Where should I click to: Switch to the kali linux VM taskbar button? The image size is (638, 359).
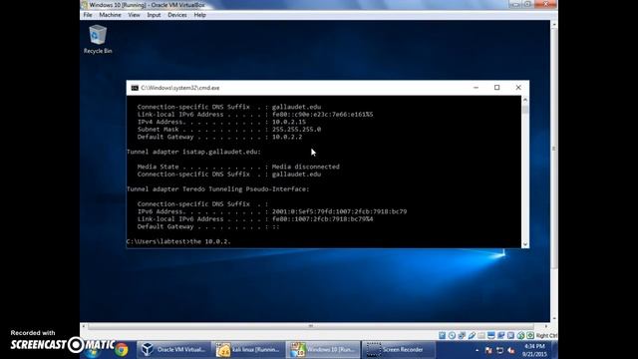pyautogui.click(x=248, y=350)
